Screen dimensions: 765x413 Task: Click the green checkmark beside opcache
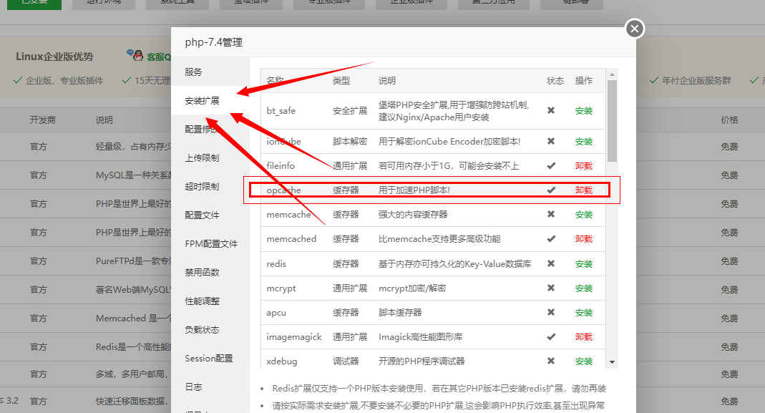(x=552, y=190)
